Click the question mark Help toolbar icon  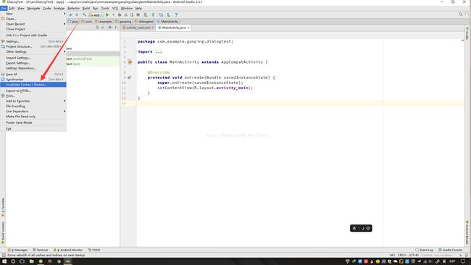[176, 14]
